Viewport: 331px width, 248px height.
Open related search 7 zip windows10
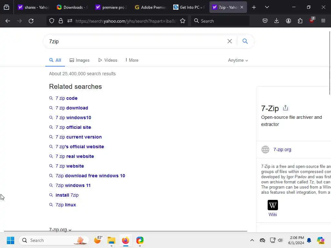(73, 118)
